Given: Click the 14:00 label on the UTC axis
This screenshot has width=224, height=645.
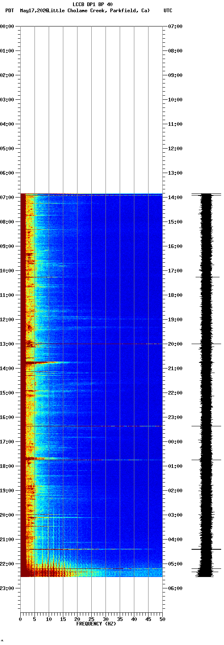Looking at the screenshot, I should 175,197.
